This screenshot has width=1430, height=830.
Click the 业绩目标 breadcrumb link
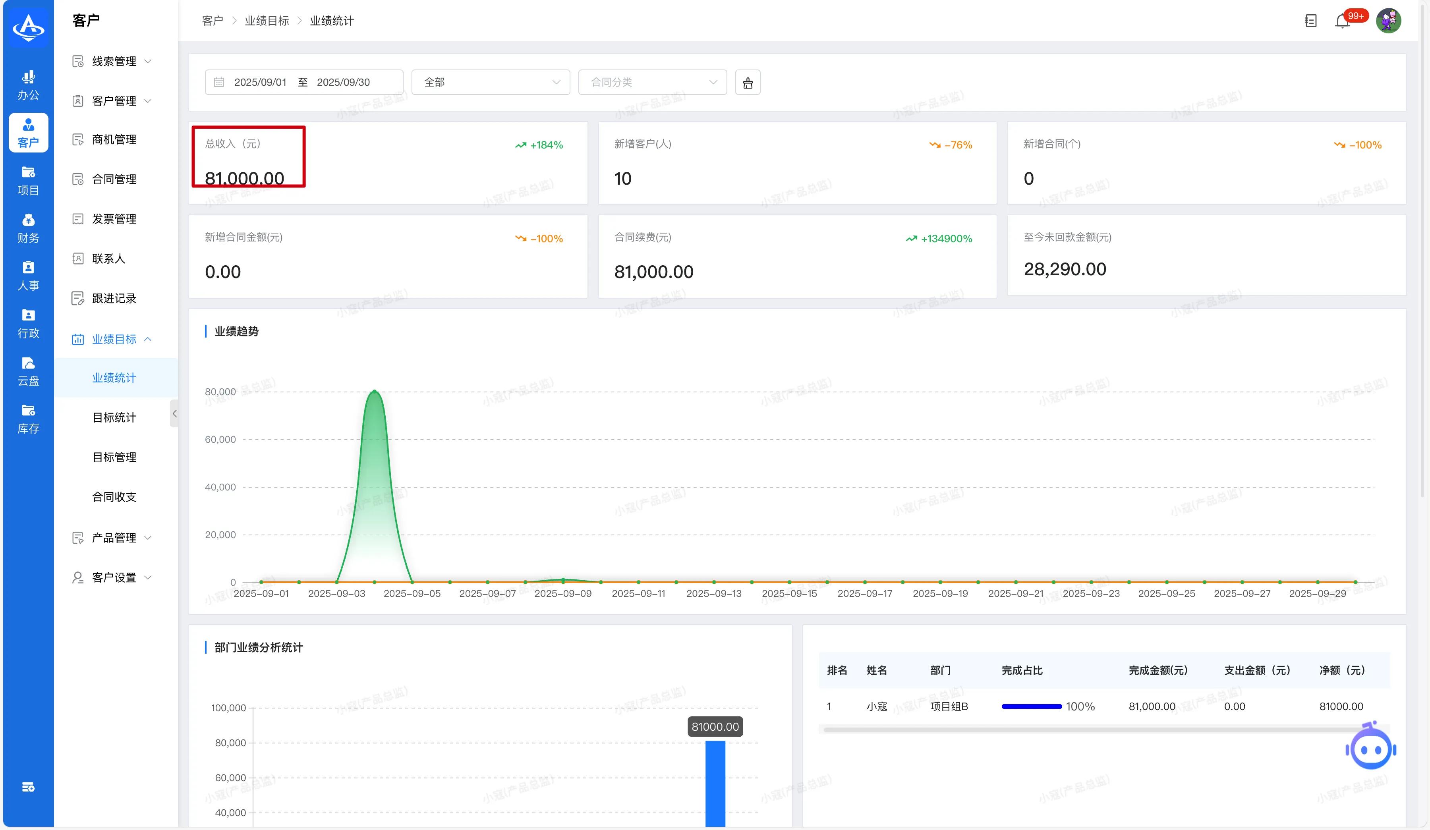click(x=267, y=21)
